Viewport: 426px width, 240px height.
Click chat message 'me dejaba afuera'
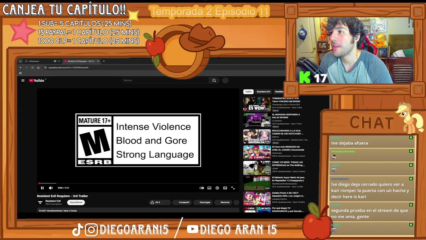point(349,143)
